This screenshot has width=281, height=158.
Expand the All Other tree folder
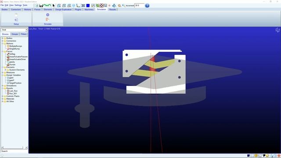click(x=3, y=101)
